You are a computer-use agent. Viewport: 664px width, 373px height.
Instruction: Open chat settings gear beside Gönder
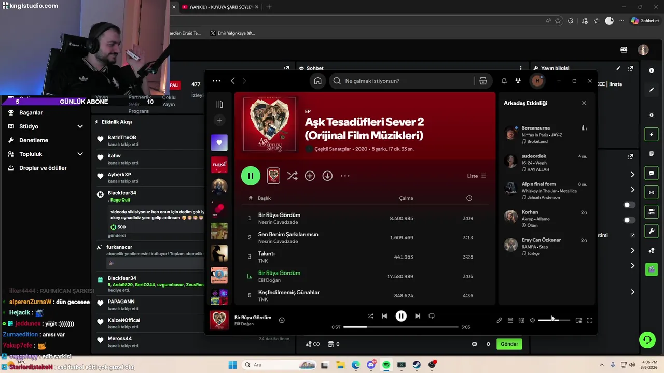coord(488,344)
